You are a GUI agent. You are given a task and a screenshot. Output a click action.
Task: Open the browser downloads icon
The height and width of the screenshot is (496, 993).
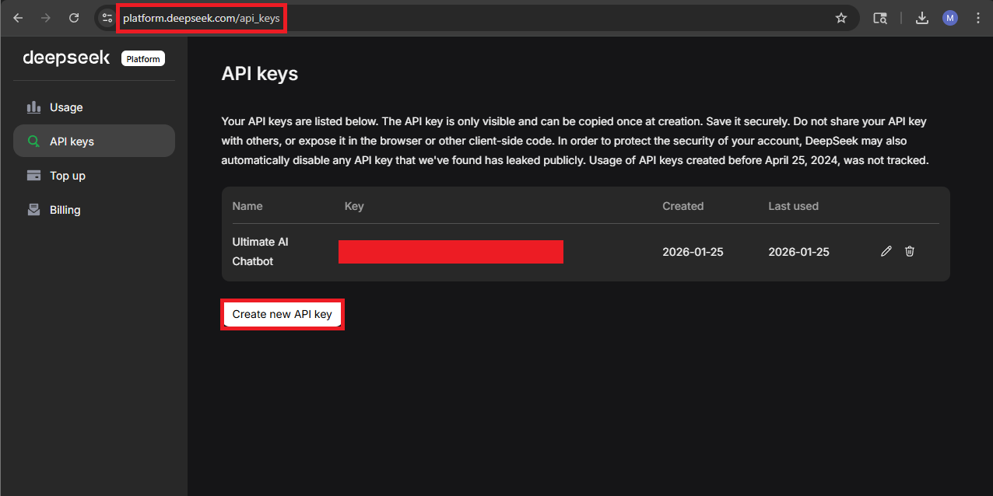pos(922,18)
